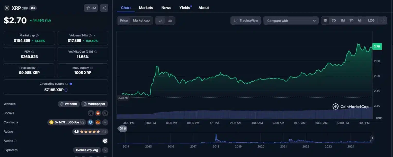Viewport: 393px width, 157px height.
Task: Open the share icon button
Action: 104,8
